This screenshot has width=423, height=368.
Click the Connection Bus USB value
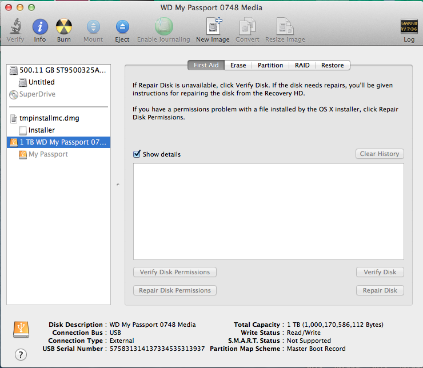115,333
